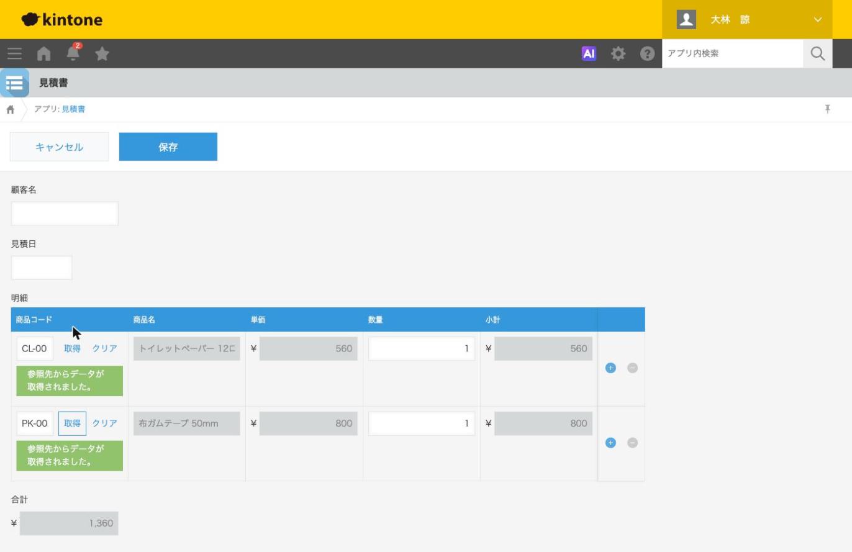Click the 数量 column header

(x=422, y=320)
